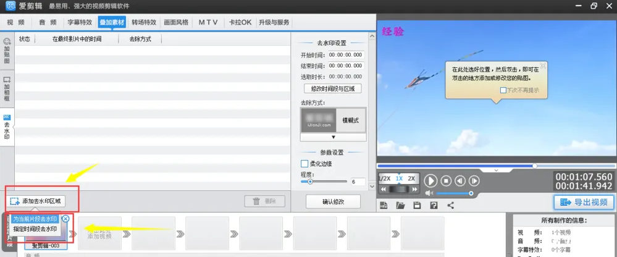Click the trash 删除 button
617x257 pixels.
(x=264, y=201)
